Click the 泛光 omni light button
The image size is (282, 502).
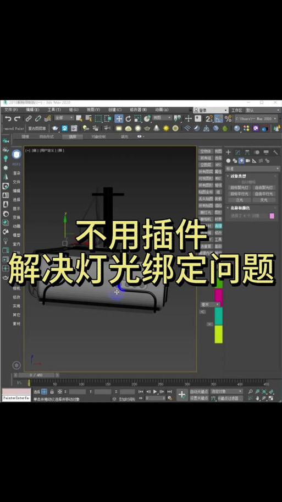pyautogui.click(x=240, y=200)
